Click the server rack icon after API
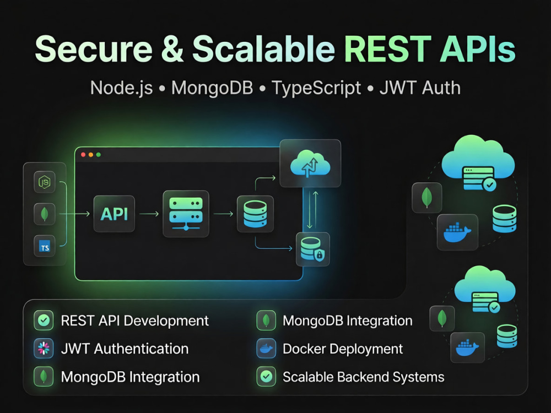The width and height of the screenshot is (551, 413). pyautogui.click(x=186, y=214)
